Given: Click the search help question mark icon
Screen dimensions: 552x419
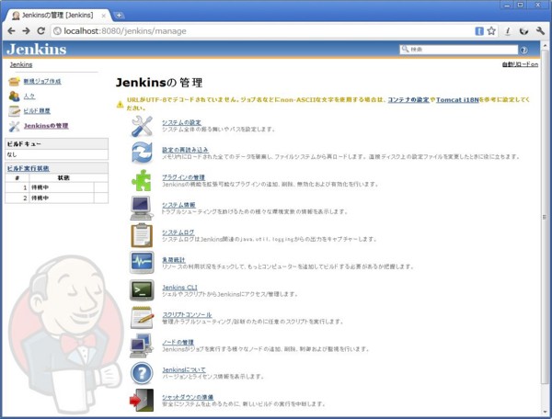Looking at the screenshot, I should [523, 50].
